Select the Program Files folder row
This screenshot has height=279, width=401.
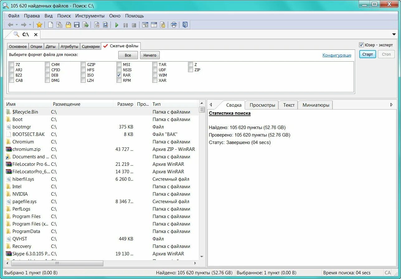point(101,216)
